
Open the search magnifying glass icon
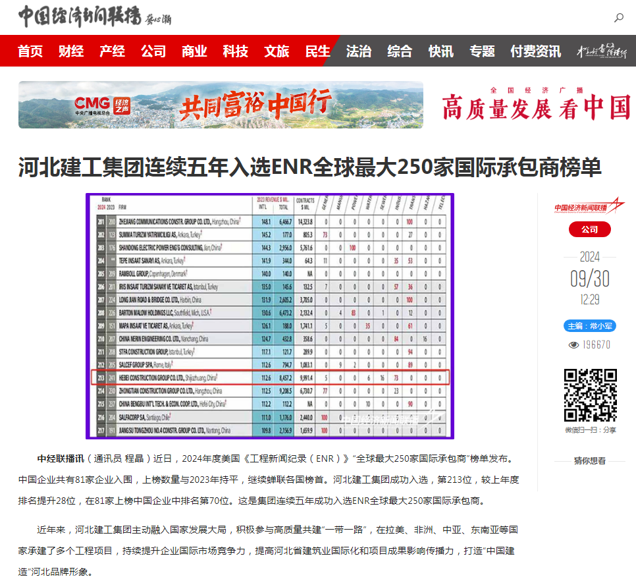(x=618, y=19)
